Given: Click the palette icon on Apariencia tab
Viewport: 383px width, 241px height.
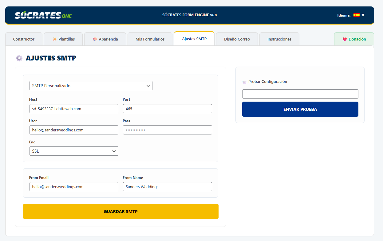Looking at the screenshot, I should tap(95, 39).
